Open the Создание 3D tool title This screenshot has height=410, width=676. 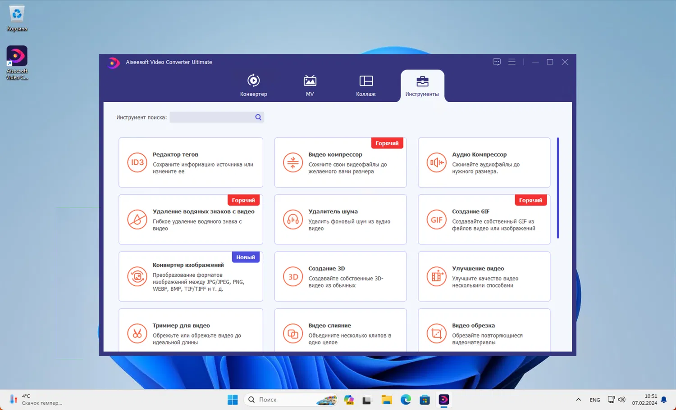click(327, 269)
